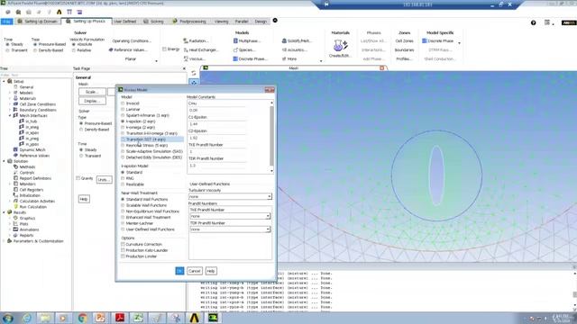
Task: Open Multiphase model settings
Action: pos(246,40)
